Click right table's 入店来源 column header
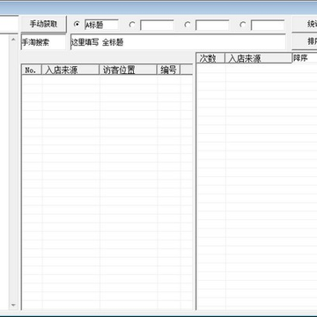Viewport: 317px width, 317px height. (x=258, y=58)
